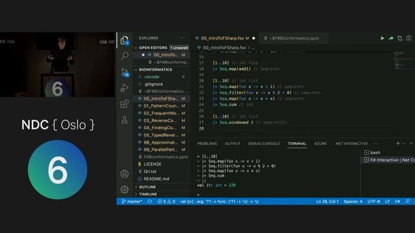Open F#Bioinformatics.pptx in explorer
The image size is (415, 233).
pos(161,157)
